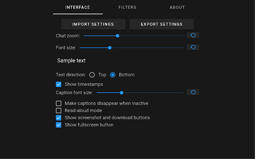Select Top text direction
This screenshot has width=255, height=159.
(x=92, y=75)
